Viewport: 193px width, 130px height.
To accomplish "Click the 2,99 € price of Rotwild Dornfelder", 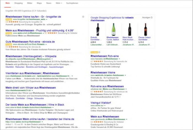I will (x=93, y=42).
